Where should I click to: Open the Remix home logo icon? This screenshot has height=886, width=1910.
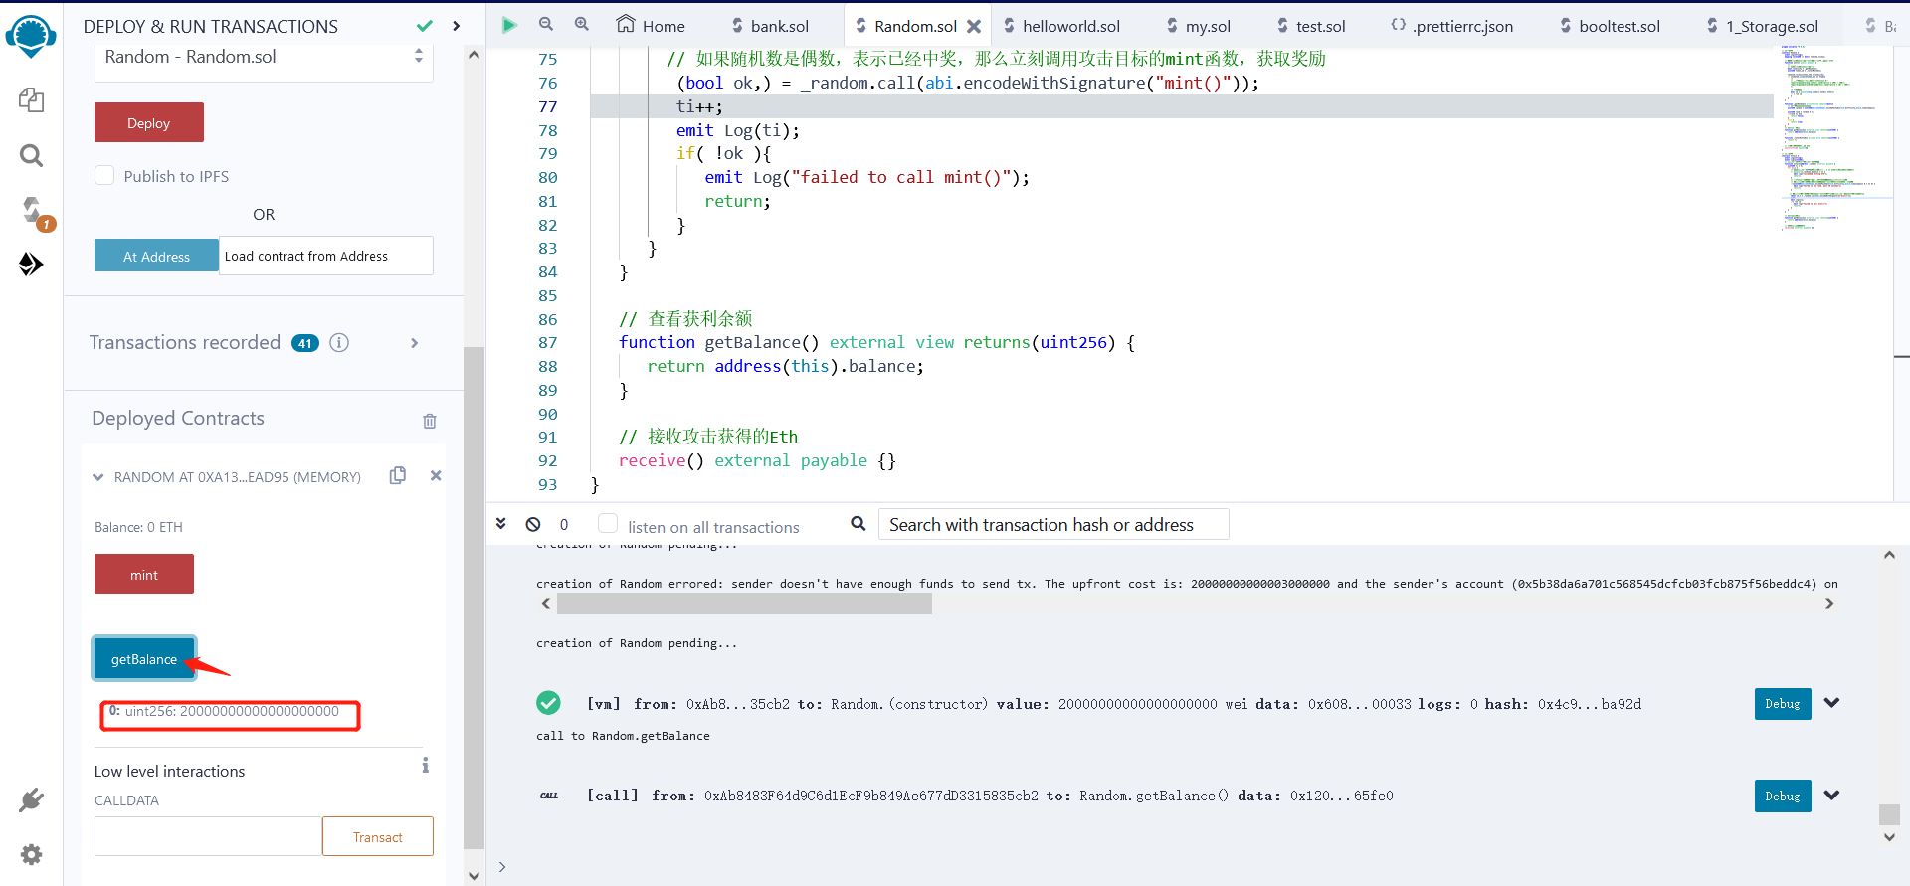[x=31, y=36]
